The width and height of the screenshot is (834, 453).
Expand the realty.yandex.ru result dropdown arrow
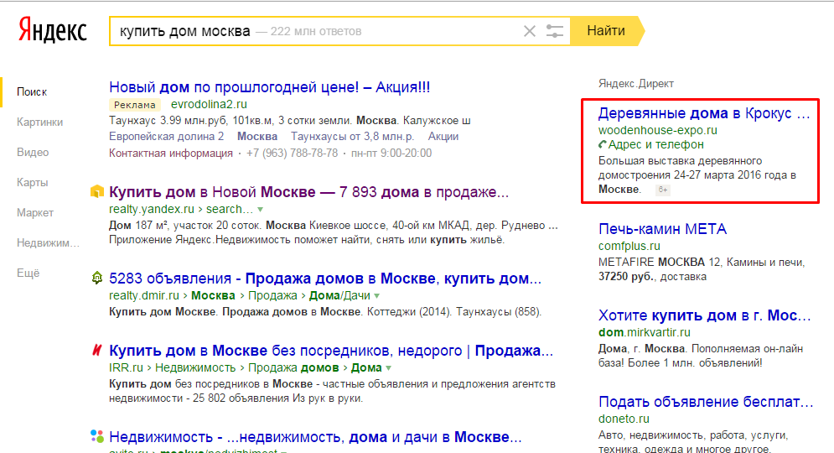[x=261, y=209]
